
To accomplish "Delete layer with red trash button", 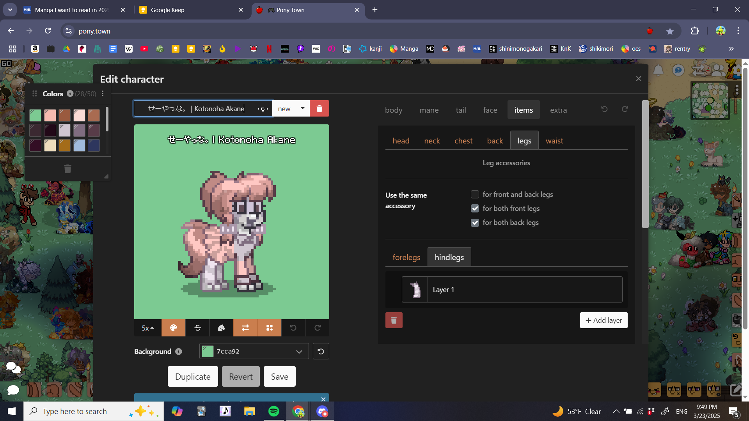I will coord(394,320).
